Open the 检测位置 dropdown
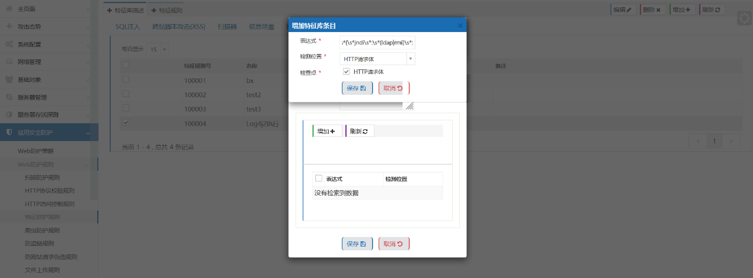The width and height of the screenshot is (753, 278). tap(411, 59)
